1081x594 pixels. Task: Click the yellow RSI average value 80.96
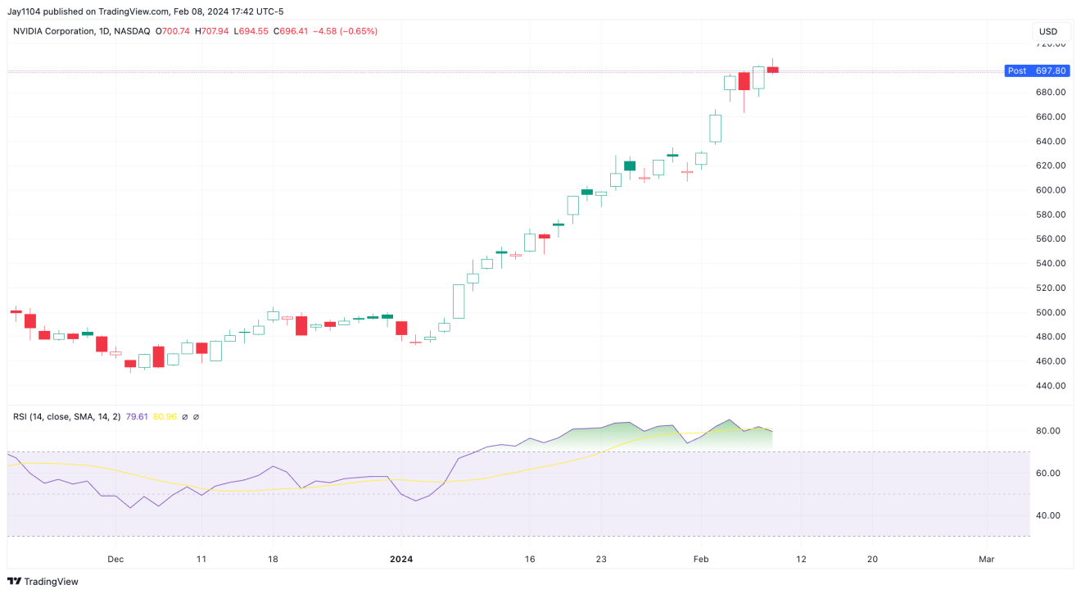pos(165,417)
